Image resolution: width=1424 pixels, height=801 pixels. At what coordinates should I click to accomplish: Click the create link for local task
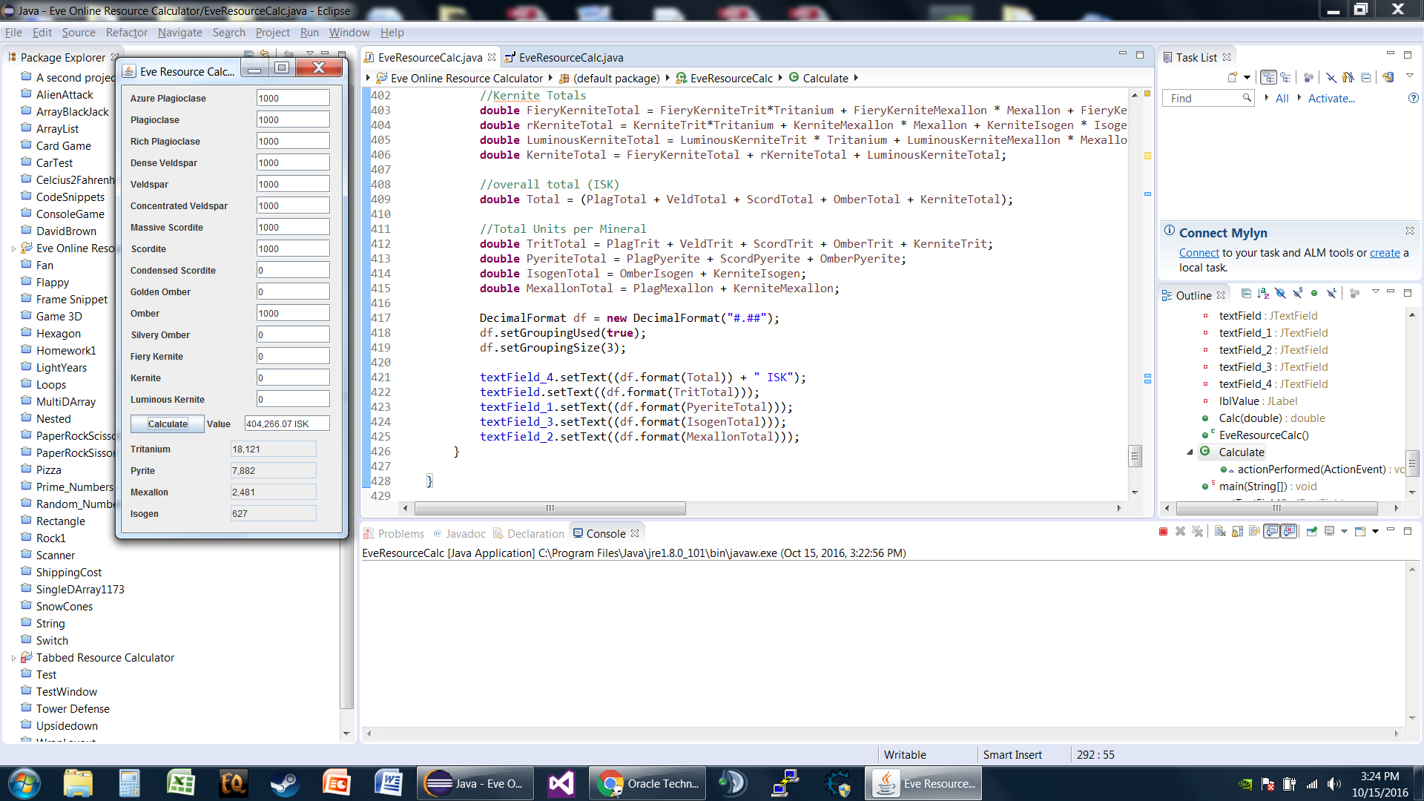(1384, 253)
